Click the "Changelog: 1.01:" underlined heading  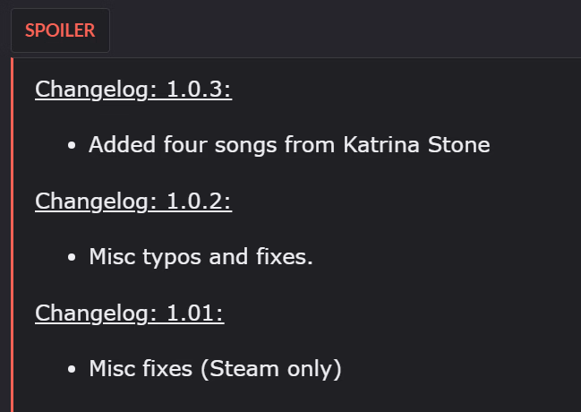[x=129, y=313]
